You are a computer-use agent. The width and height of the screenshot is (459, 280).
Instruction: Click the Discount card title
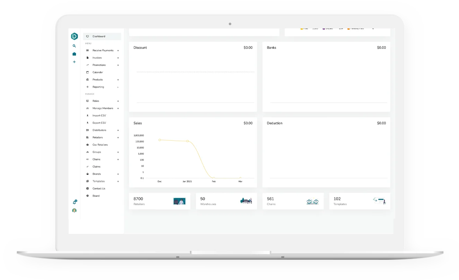pyautogui.click(x=140, y=47)
